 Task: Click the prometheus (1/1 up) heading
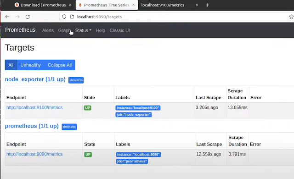coord(32,126)
